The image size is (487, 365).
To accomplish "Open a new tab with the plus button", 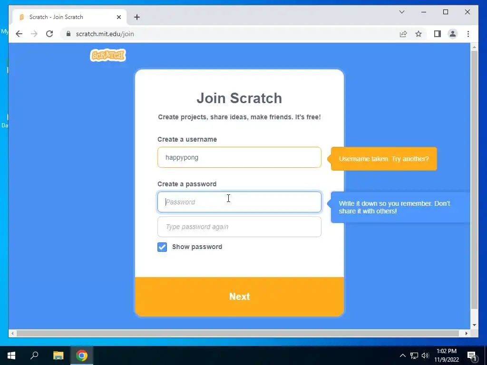I will pyautogui.click(x=136, y=17).
